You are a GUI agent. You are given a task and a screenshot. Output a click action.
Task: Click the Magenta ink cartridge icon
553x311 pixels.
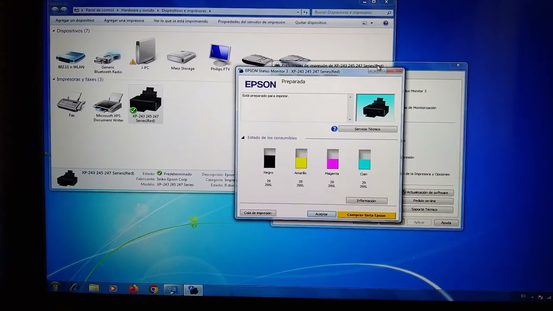tap(333, 159)
